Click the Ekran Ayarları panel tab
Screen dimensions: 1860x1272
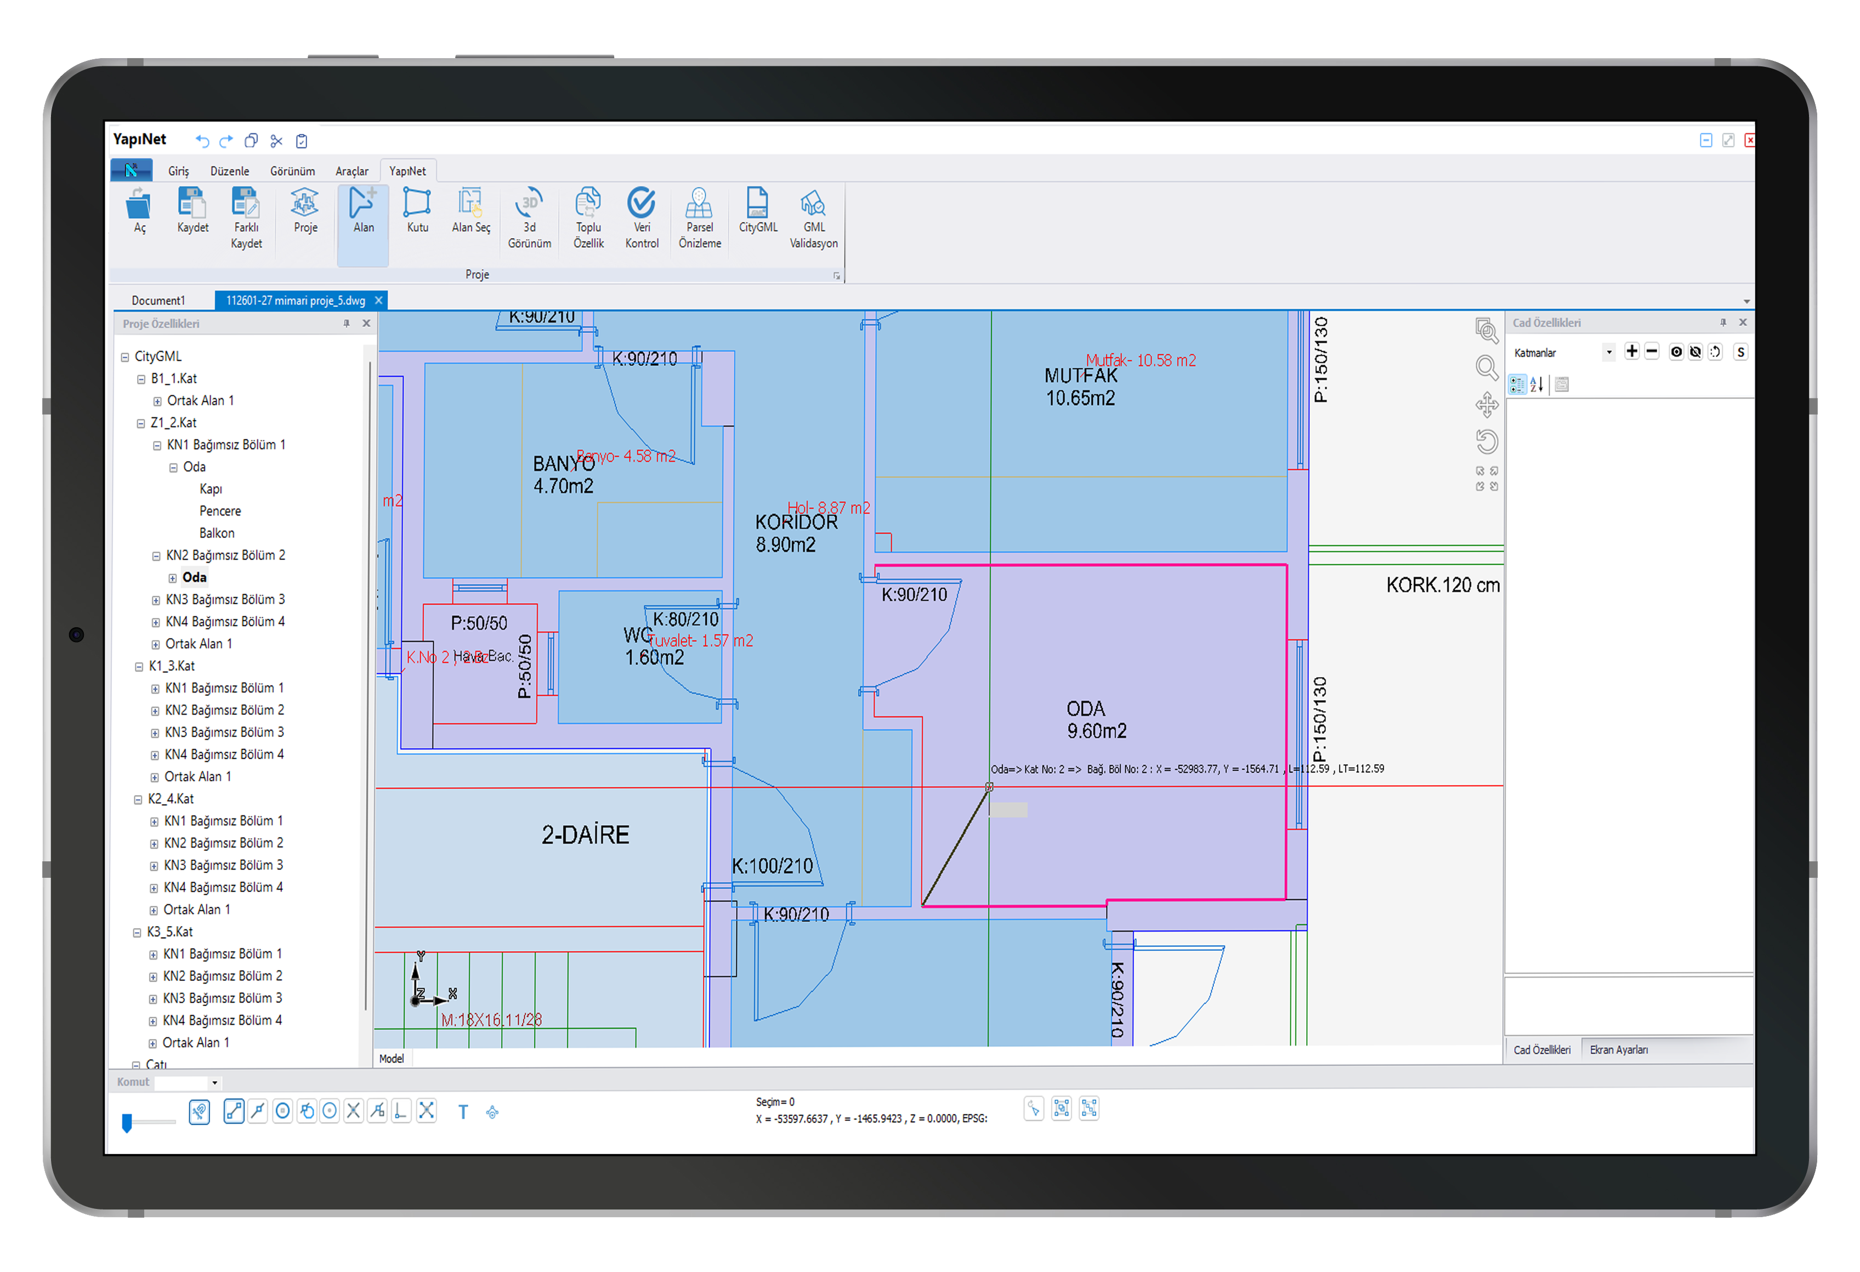point(1618,1050)
